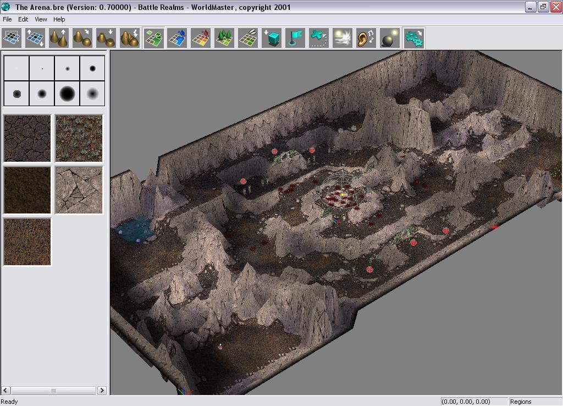Click the wireframe dome at arena center
Viewport: 563px width, 406px height.
tap(341, 189)
